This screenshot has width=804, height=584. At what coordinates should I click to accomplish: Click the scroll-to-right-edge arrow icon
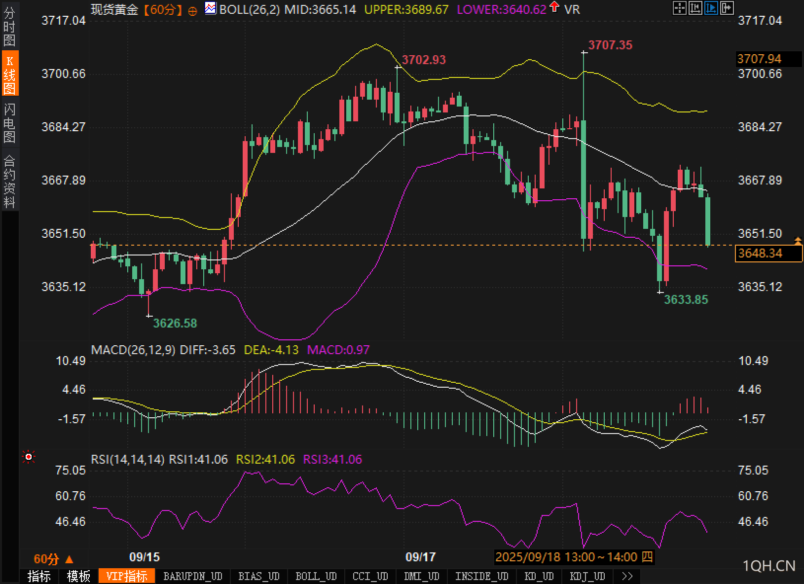(x=727, y=8)
